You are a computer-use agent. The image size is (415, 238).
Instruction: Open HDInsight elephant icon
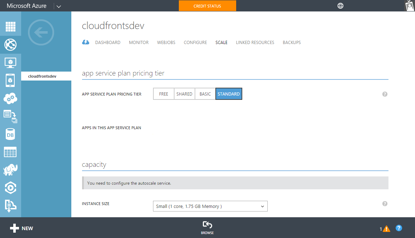[x=10, y=170]
